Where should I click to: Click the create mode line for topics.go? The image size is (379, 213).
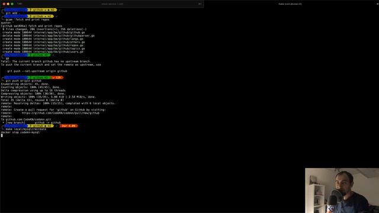[x=43, y=49]
